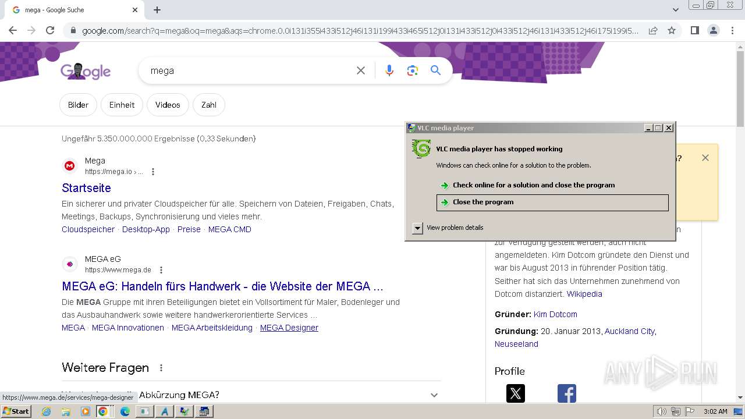
Task: Open the Startseite result link
Action: pyautogui.click(x=86, y=188)
